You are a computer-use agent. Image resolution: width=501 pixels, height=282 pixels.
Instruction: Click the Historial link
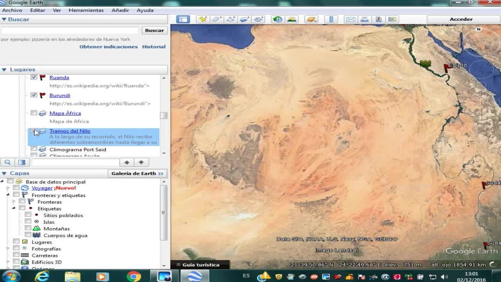[x=154, y=47]
